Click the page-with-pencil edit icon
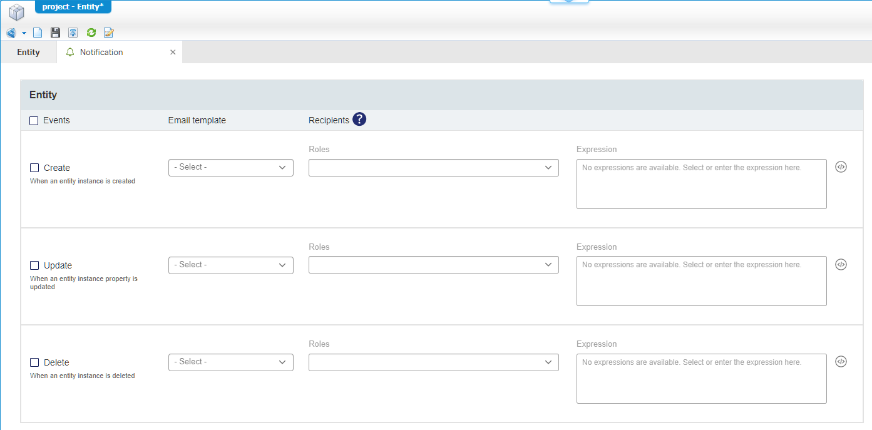 (109, 33)
